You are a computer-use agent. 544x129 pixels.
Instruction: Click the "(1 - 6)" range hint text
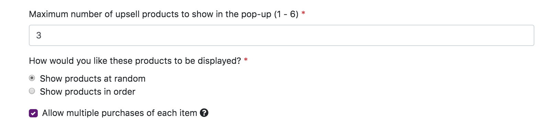point(286,14)
